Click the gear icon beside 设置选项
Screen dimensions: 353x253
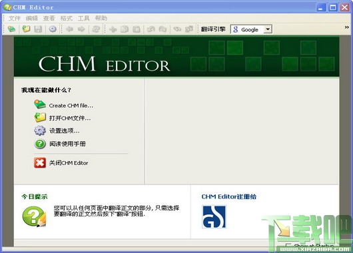pyautogui.click(x=40, y=130)
